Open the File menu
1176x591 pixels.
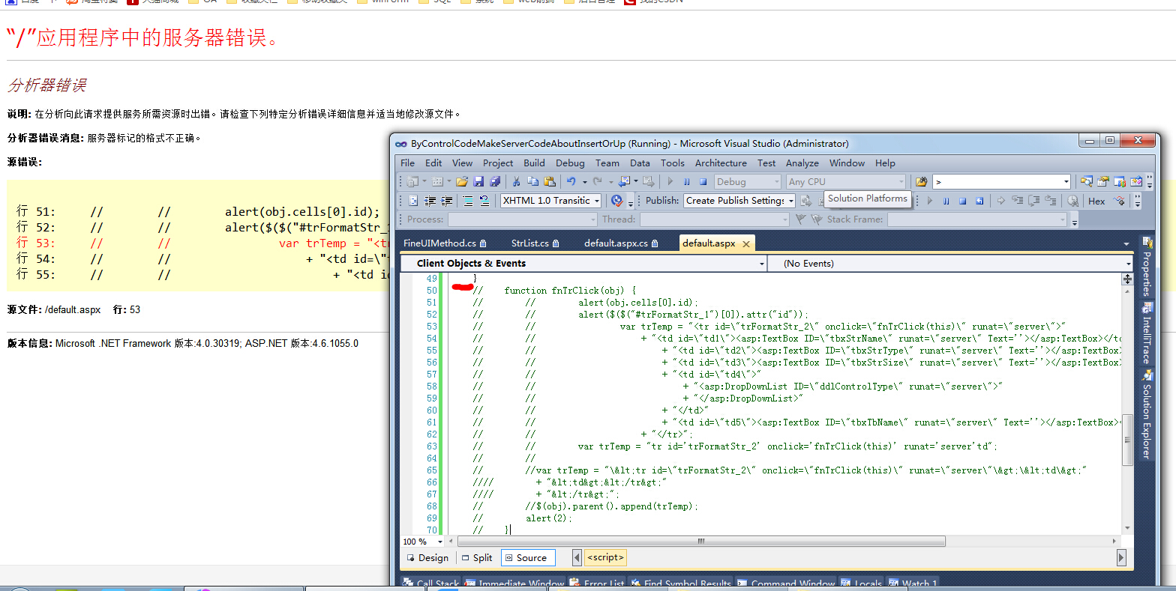click(407, 163)
